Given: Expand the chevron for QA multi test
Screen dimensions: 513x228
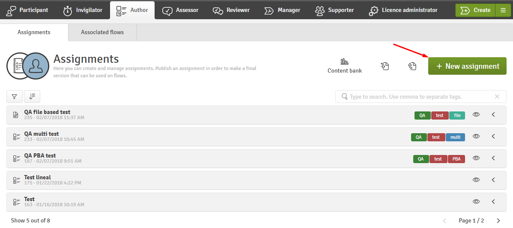Looking at the screenshot, I should pos(494,136).
